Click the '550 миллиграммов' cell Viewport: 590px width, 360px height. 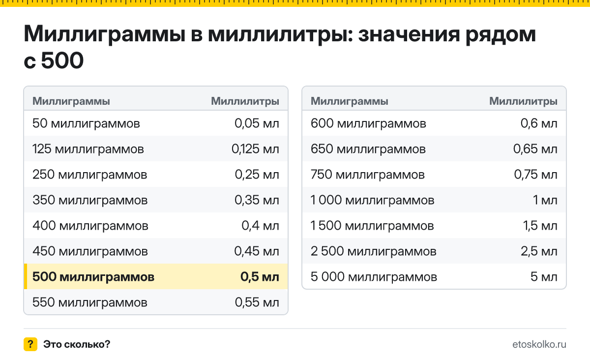[89, 302]
